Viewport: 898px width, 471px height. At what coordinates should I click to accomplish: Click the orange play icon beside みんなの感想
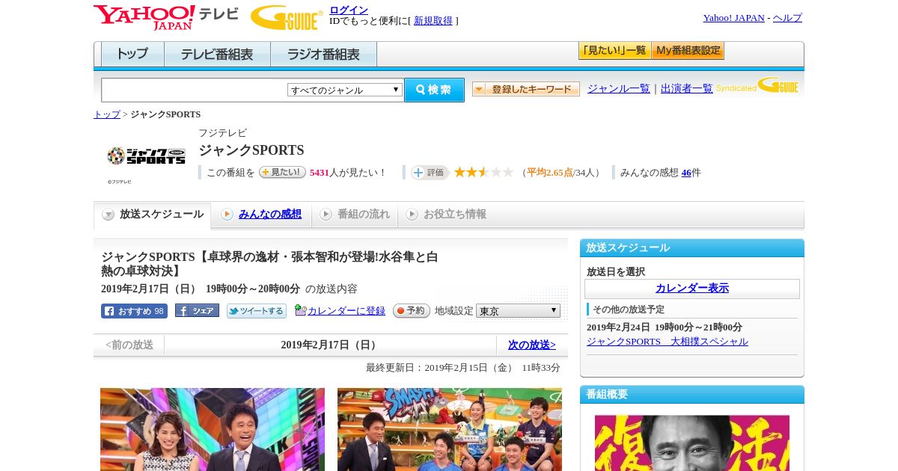click(x=227, y=215)
